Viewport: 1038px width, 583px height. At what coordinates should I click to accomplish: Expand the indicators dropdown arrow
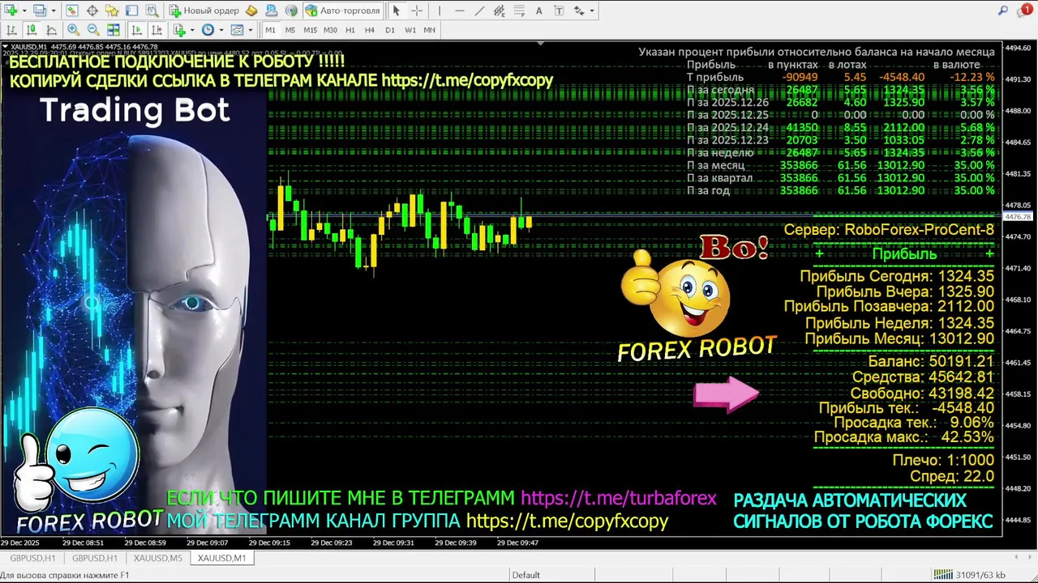click(192, 30)
